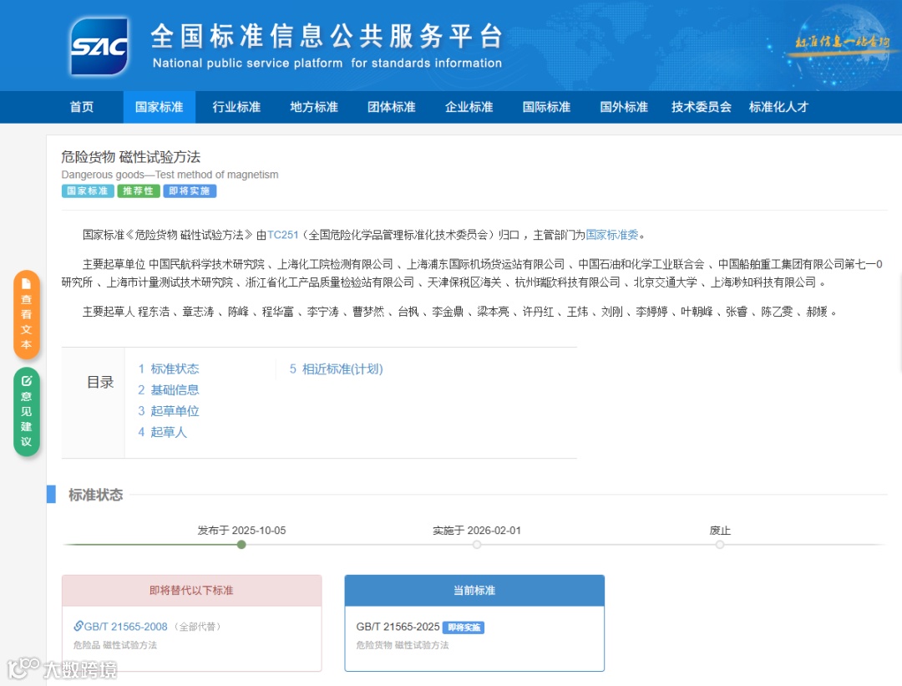902x686 pixels.
Task: Click the 实施于 2026-02-01 timeline dot
Action: click(477, 545)
